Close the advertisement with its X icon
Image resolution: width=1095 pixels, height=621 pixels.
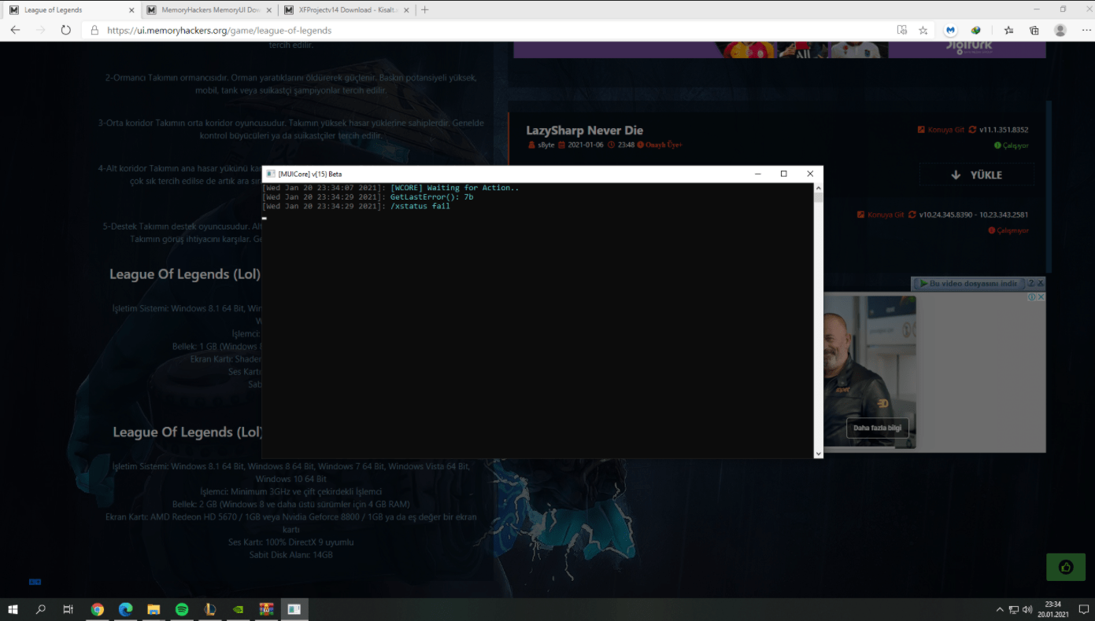click(1041, 297)
